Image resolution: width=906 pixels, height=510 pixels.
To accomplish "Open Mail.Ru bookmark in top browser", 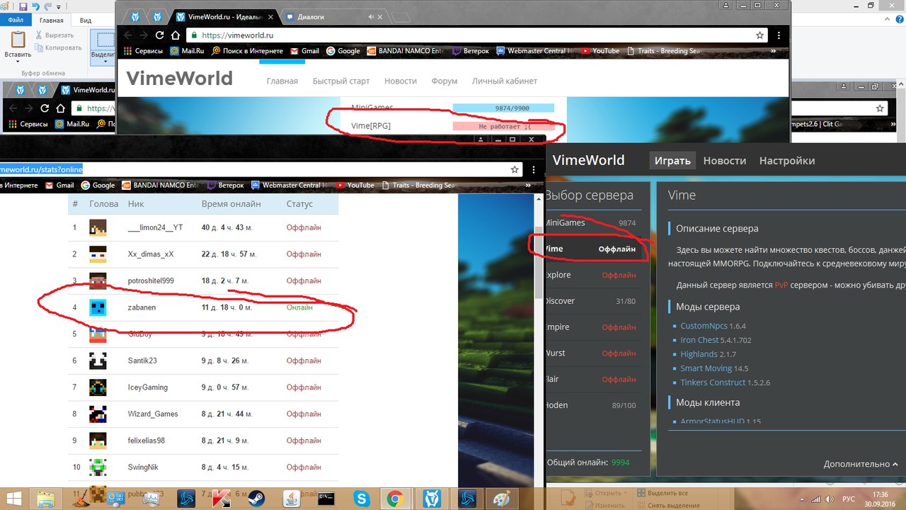I will (x=188, y=51).
